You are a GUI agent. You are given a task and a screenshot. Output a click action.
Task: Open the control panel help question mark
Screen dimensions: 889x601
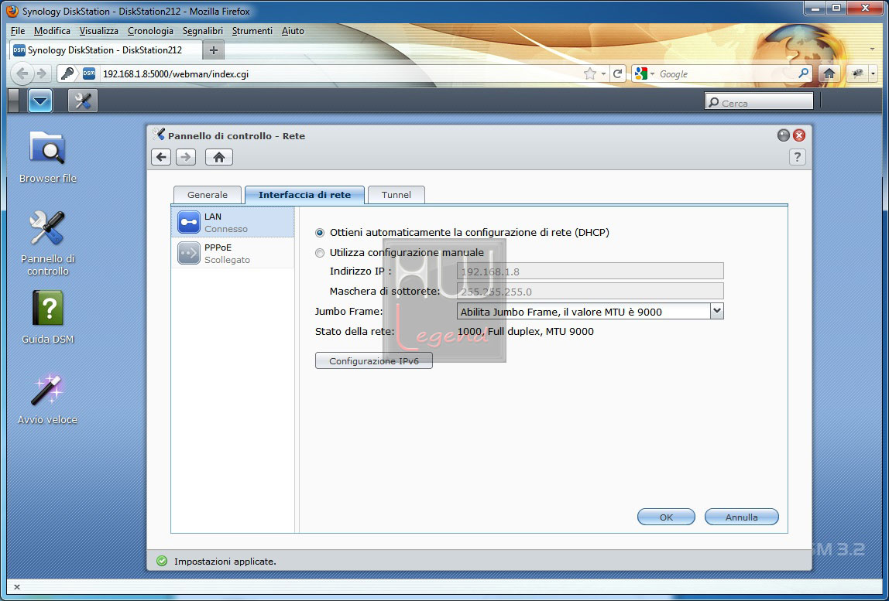tap(797, 157)
